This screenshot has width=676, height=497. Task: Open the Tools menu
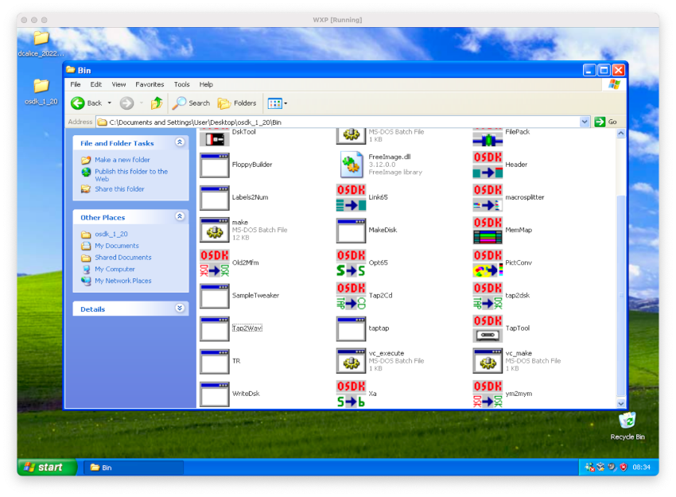[x=181, y=84]
